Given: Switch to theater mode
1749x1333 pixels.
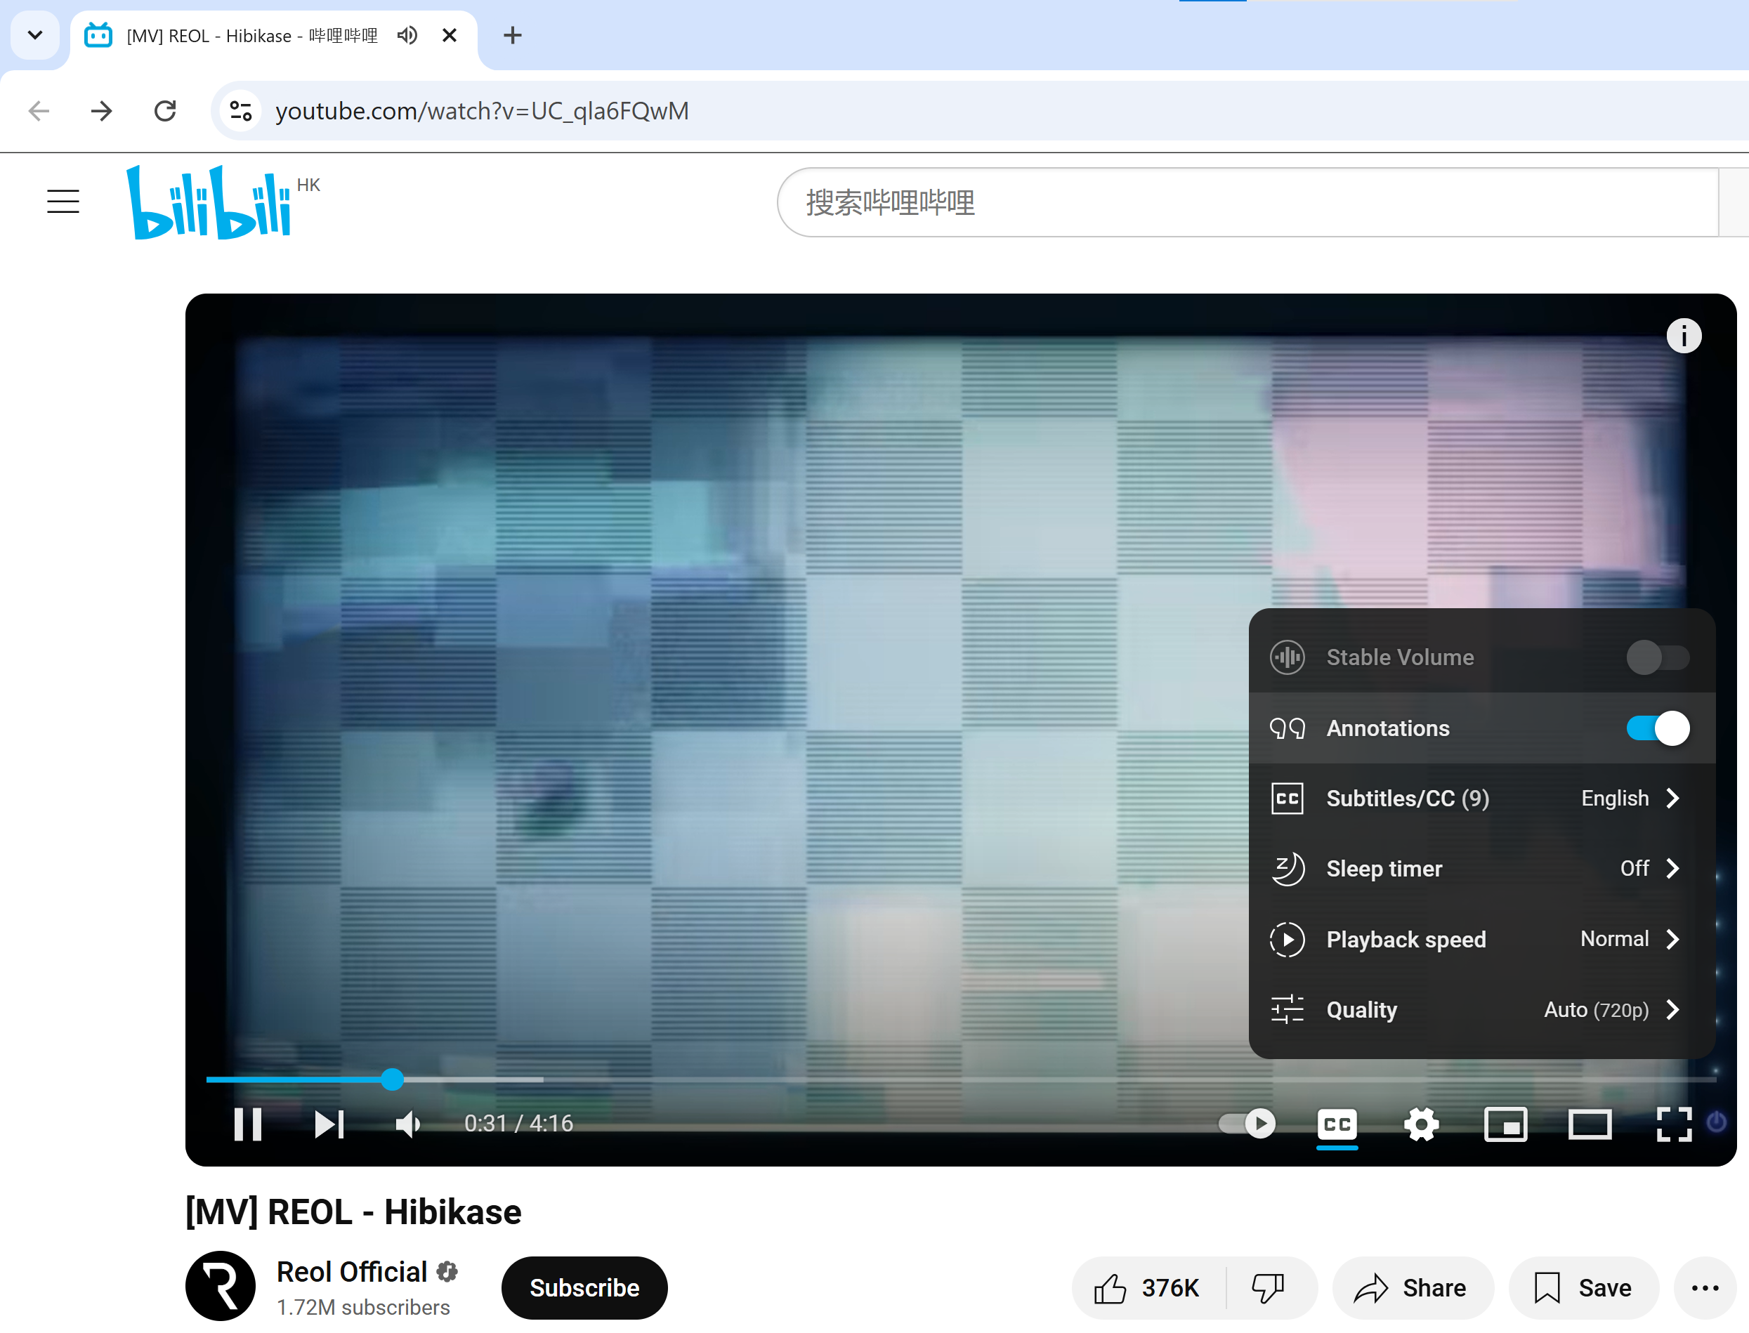Looking at the screenshot, I should 1590,1124.
